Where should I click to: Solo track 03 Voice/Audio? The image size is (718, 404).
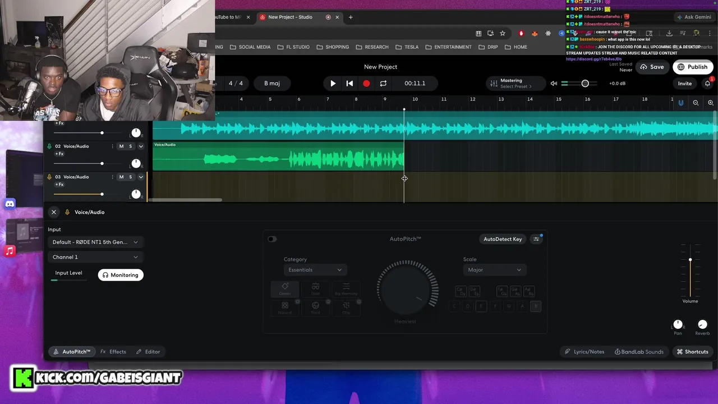click(x=131, y=177)
